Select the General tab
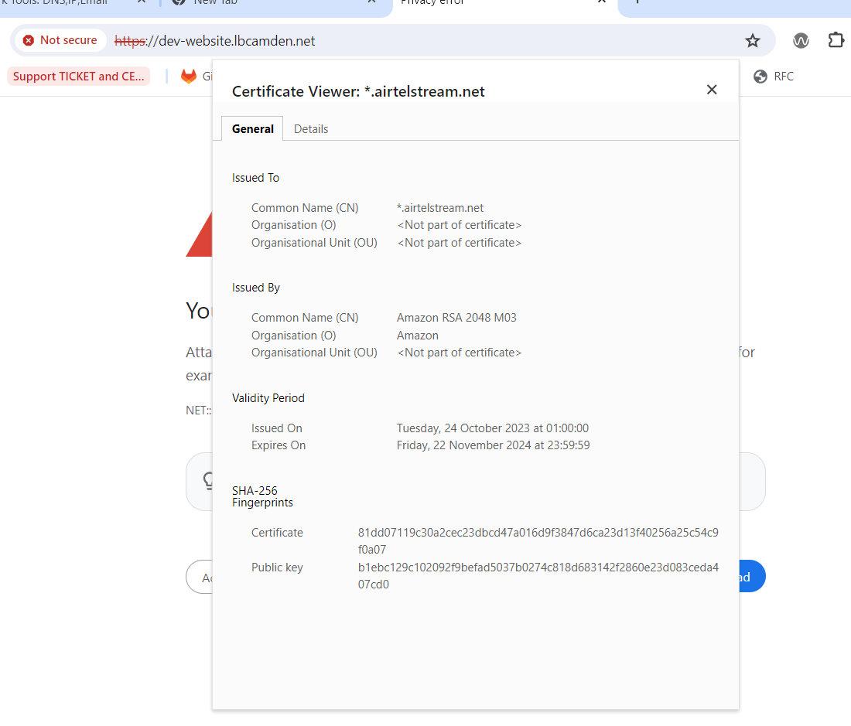The height and width of the screenshot is (726, 851). click(x=252, y=129)
